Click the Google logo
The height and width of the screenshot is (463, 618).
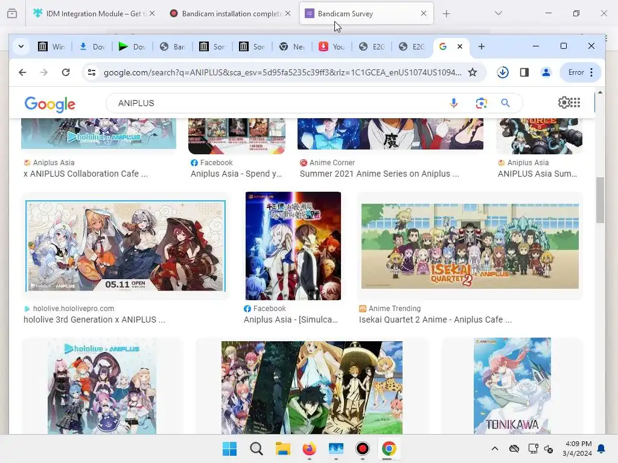(x=49, y=104)
